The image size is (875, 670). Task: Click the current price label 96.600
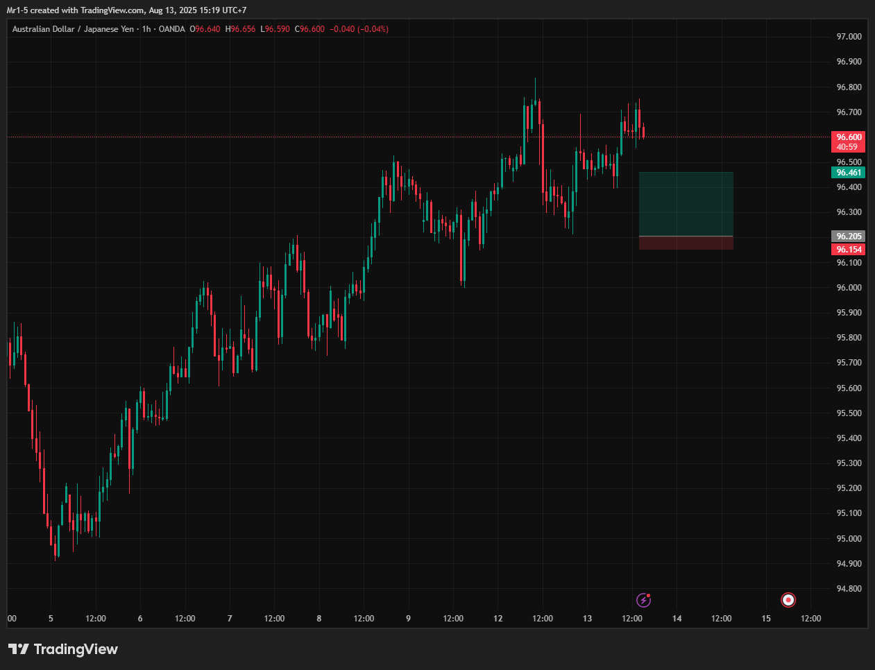pos(849,137)
